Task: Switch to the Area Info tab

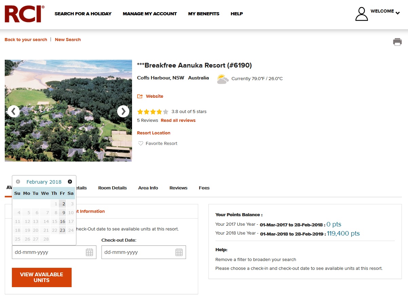Action: [x=148, y=188]
